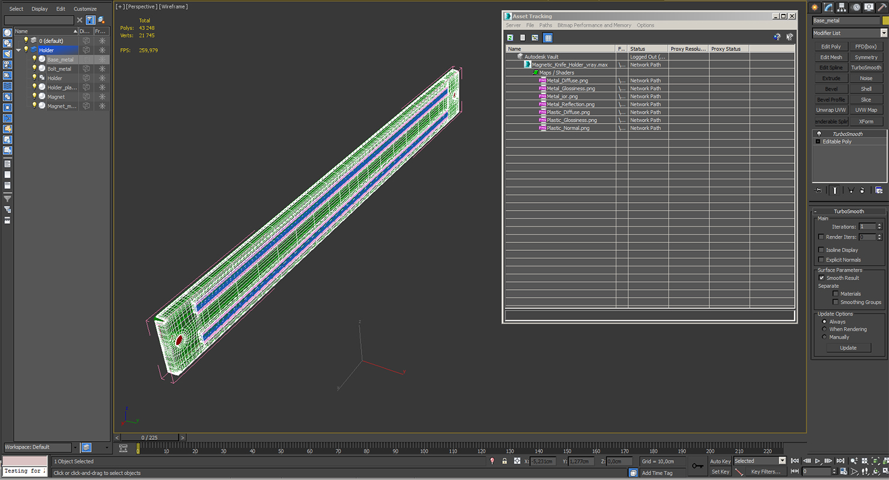Open the Utilities hammer tab

pos(882,7)
